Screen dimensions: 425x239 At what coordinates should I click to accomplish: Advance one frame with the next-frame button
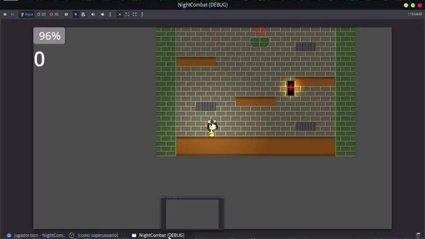[x=12, y=14]
